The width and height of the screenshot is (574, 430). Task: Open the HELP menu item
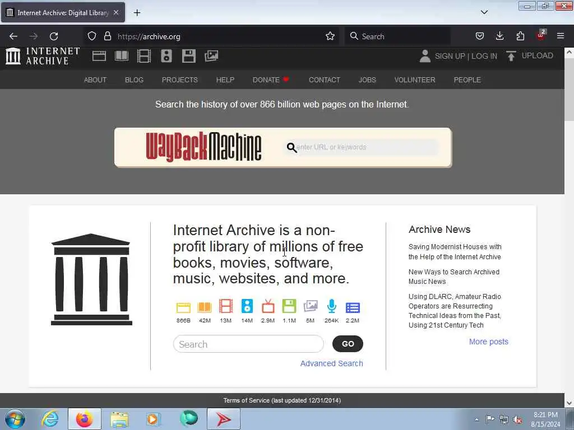coord(225,80)
